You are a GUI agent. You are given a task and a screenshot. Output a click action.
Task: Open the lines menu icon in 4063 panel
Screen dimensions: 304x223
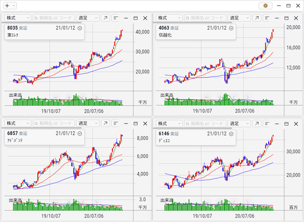[267, 18]
